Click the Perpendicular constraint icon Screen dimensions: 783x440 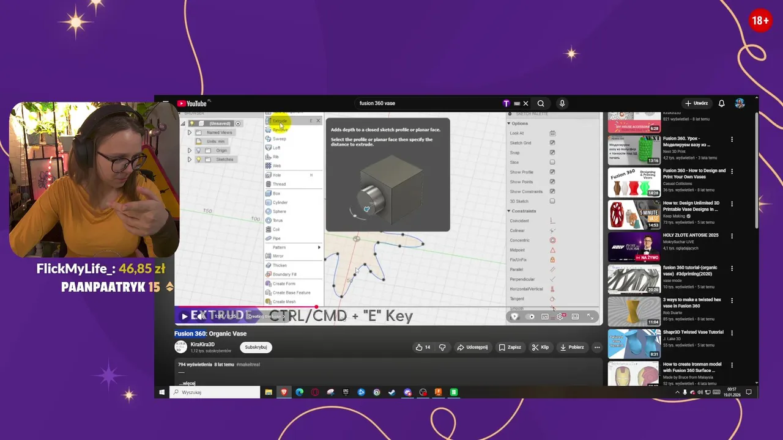tap(552, 279)
